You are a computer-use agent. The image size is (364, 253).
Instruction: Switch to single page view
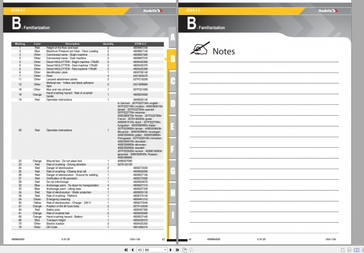343,250
